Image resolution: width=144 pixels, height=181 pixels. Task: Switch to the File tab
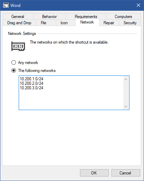(x=44, y=23)
